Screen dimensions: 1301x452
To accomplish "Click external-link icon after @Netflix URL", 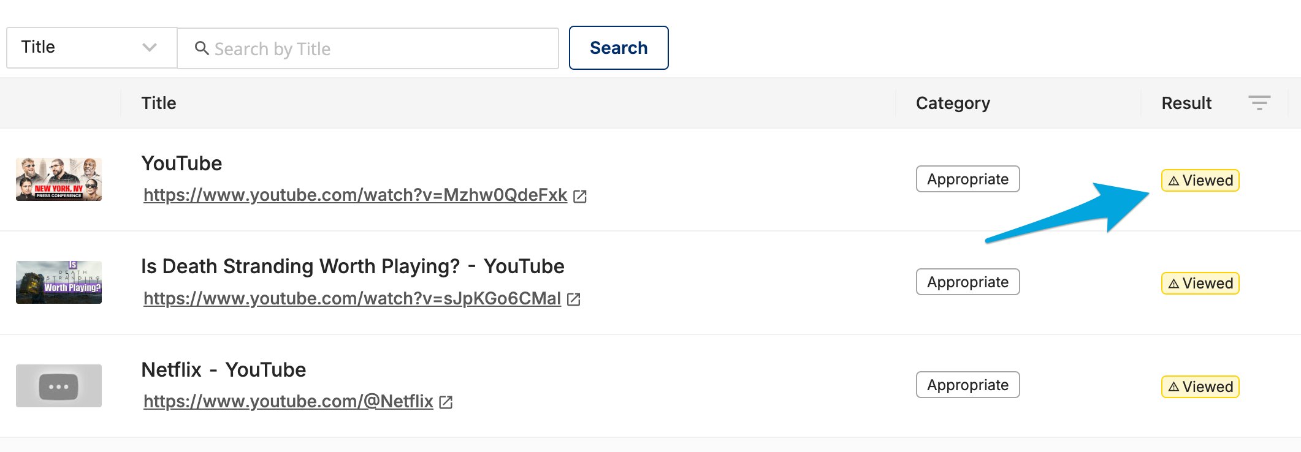I will [446, 402].
